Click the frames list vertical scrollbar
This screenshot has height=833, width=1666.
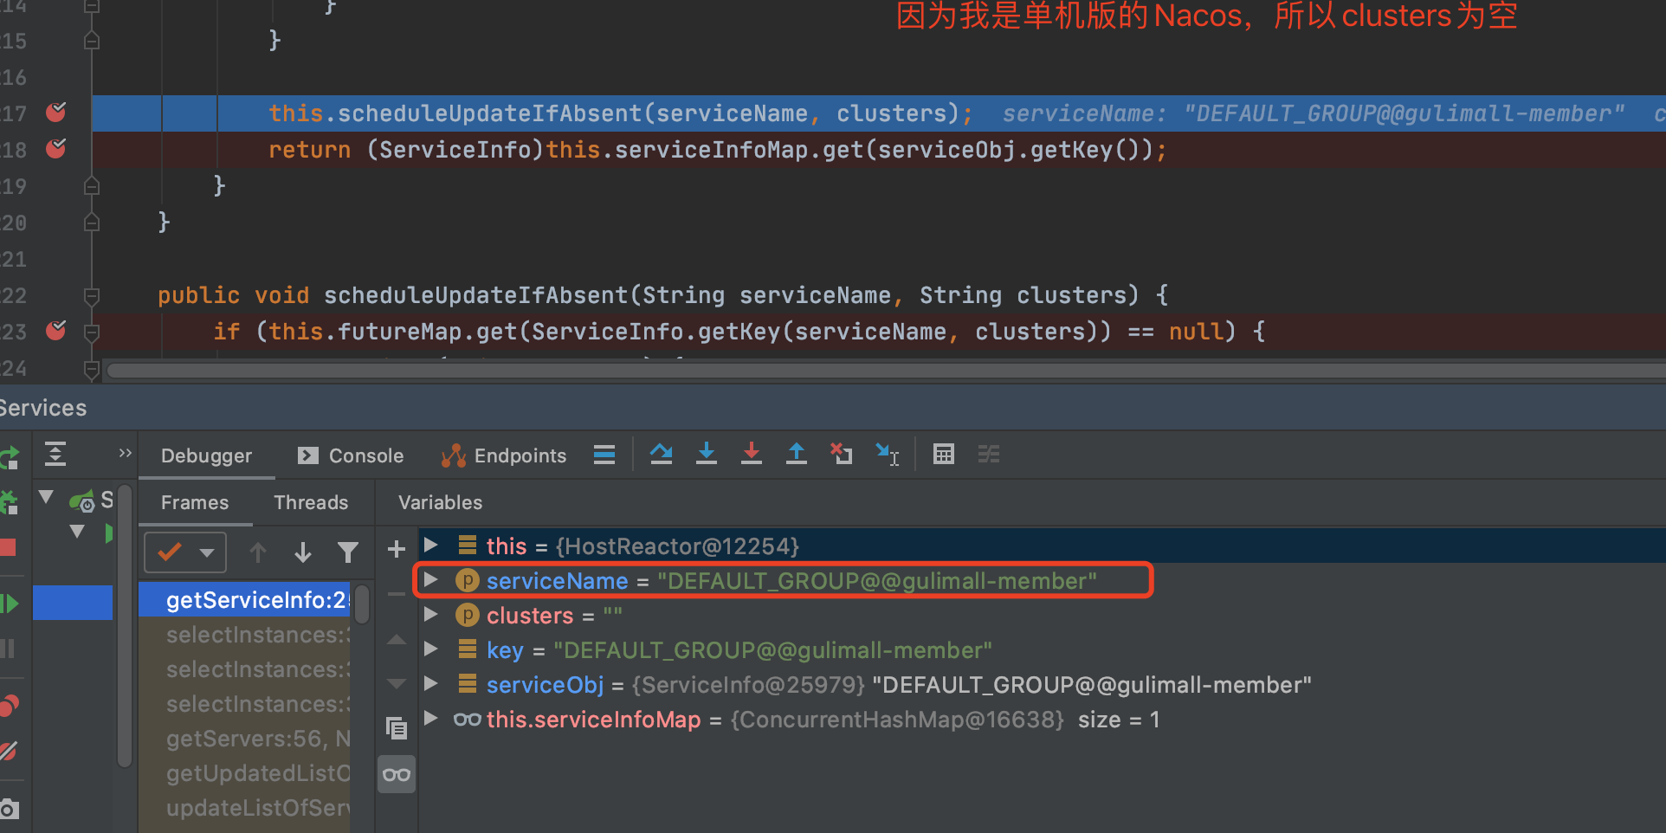(362, 604)
